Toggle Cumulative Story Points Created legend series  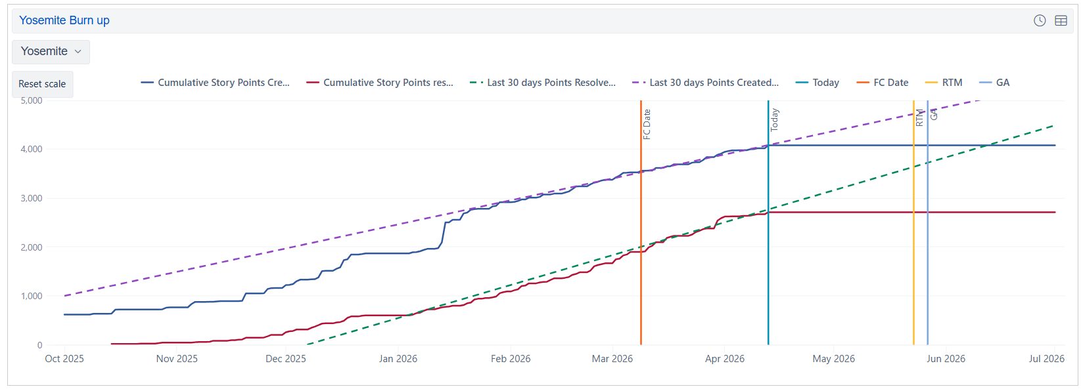[x=223, y=83]
